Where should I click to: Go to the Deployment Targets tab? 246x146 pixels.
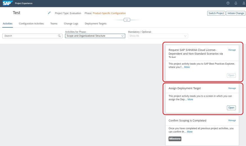click(x=96, y=23)
